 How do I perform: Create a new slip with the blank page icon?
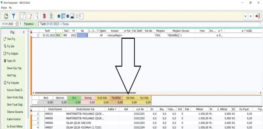(x=23, y=16)
